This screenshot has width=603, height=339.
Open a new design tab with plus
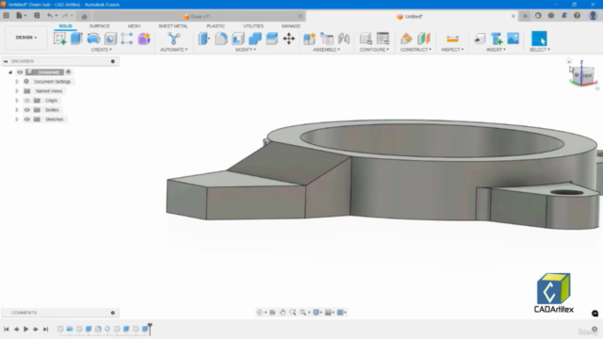525,16
